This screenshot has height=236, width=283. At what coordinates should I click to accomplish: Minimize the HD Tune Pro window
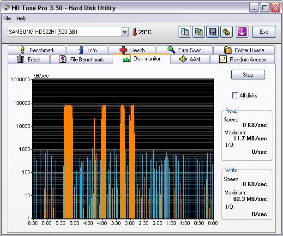[253, 8]
